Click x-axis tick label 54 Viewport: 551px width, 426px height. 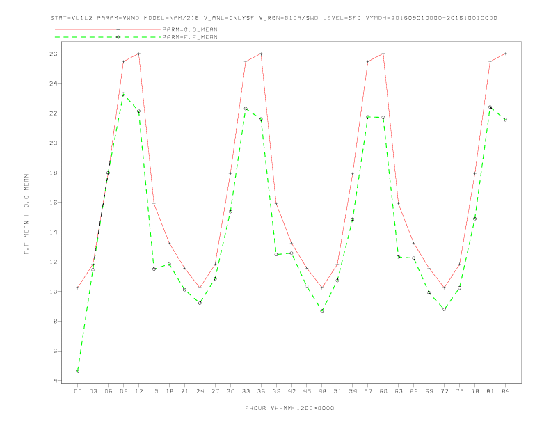[353, 391]
